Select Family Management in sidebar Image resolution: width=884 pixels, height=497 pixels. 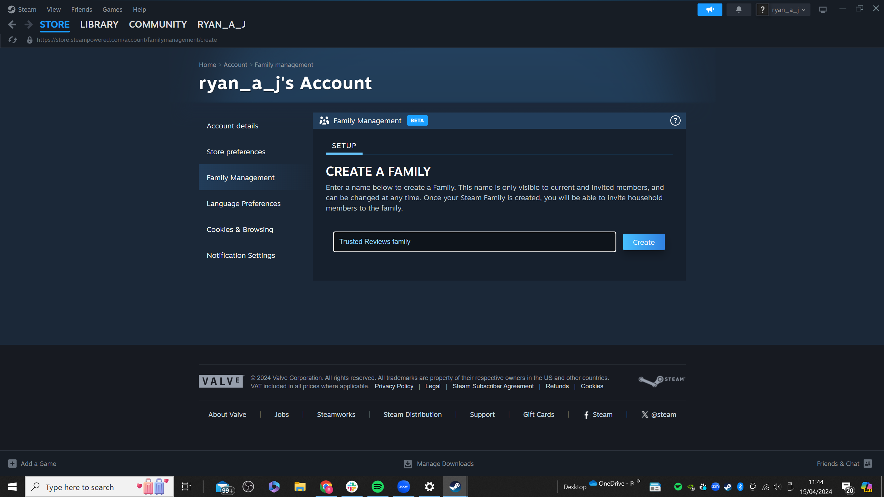coord(256,178)
